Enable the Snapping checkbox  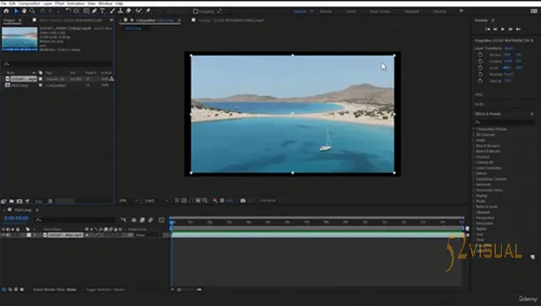point(196,12)
